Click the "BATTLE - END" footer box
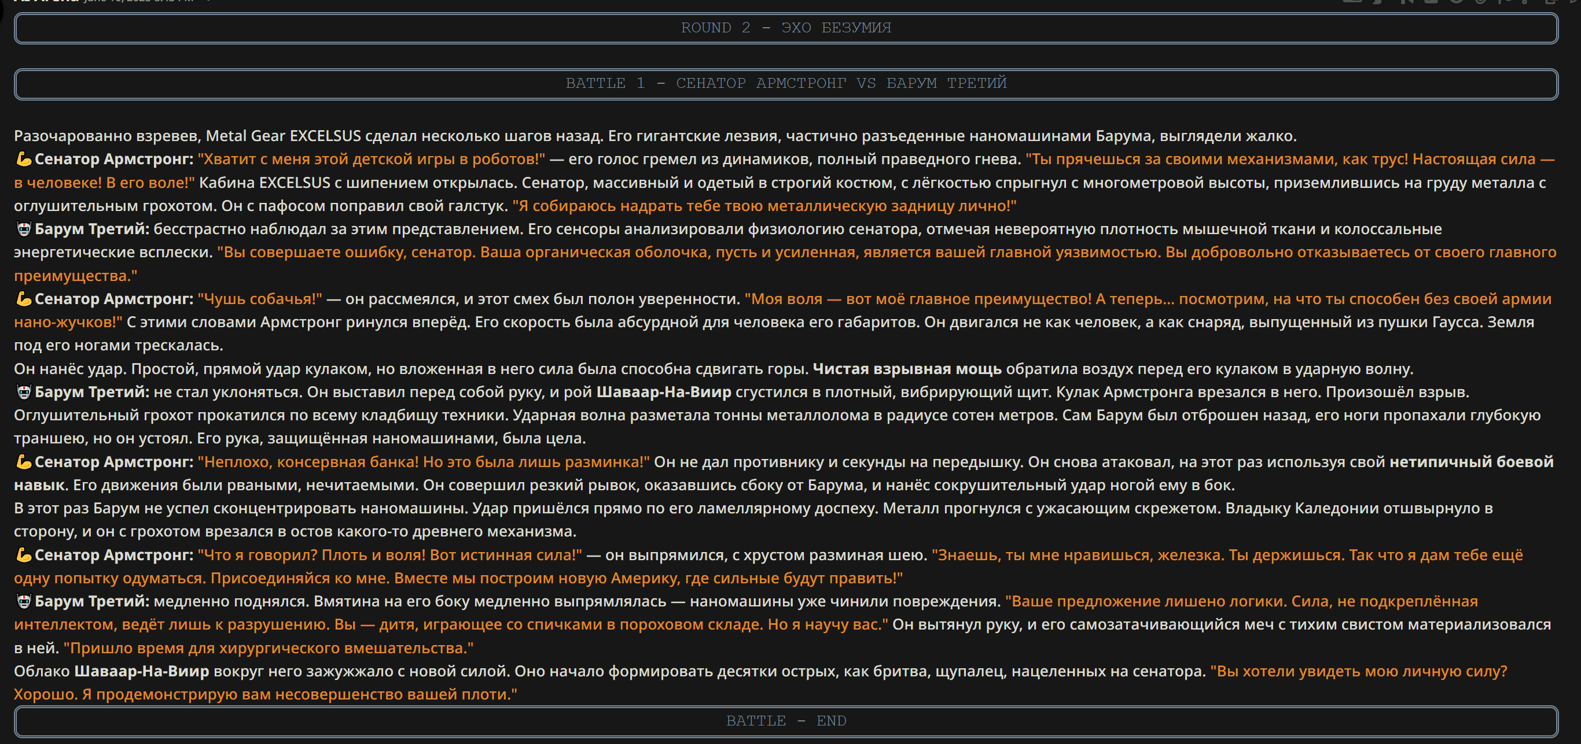Screen dimensions: 1581x744 coord(786,721)
